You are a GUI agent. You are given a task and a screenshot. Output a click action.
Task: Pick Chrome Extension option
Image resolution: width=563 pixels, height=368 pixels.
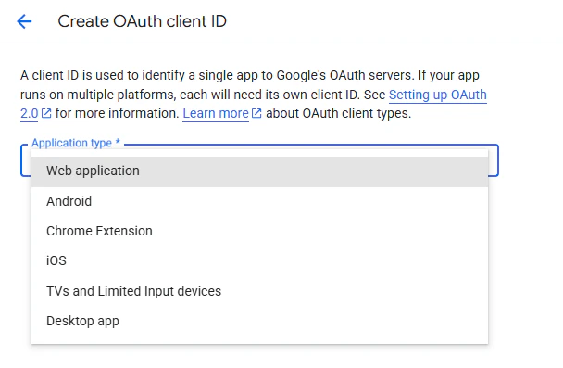pyautogui.click(x=259, y=231)
